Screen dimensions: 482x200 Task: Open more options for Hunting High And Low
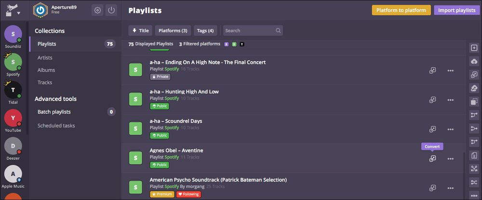point(450,100)
